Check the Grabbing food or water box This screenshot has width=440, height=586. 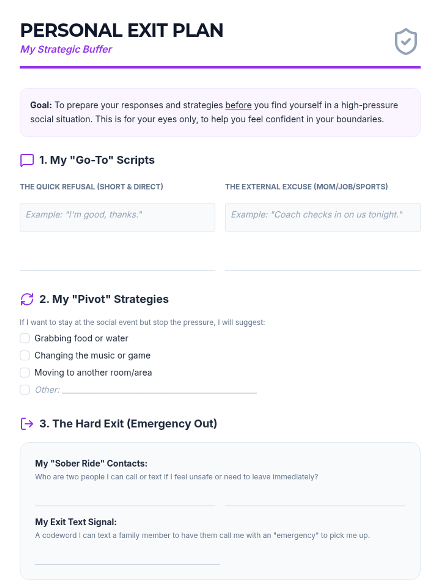[25, 338]
